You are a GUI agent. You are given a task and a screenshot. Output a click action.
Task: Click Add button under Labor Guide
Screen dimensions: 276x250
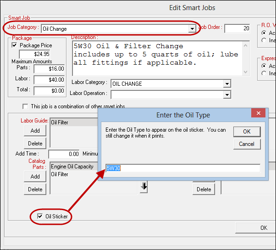[35, 131]
